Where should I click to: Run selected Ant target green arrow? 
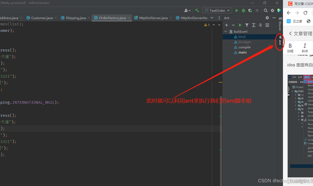click(240, 25)
